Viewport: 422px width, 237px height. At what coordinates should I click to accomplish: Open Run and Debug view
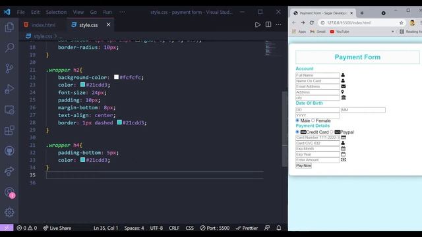click(x=9, y=89)
